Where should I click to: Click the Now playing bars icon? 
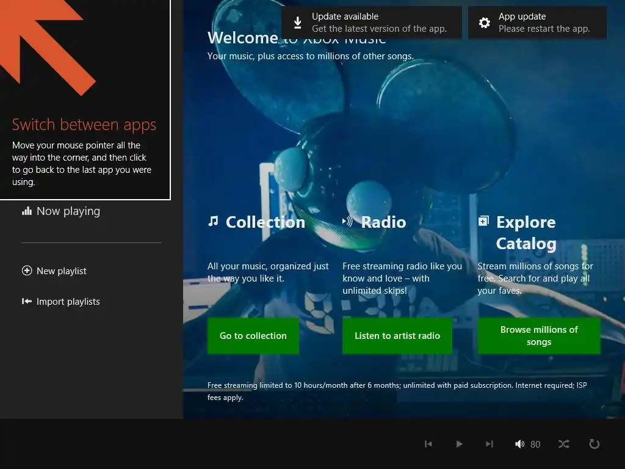pyautogui.click(x=27, y=211)
